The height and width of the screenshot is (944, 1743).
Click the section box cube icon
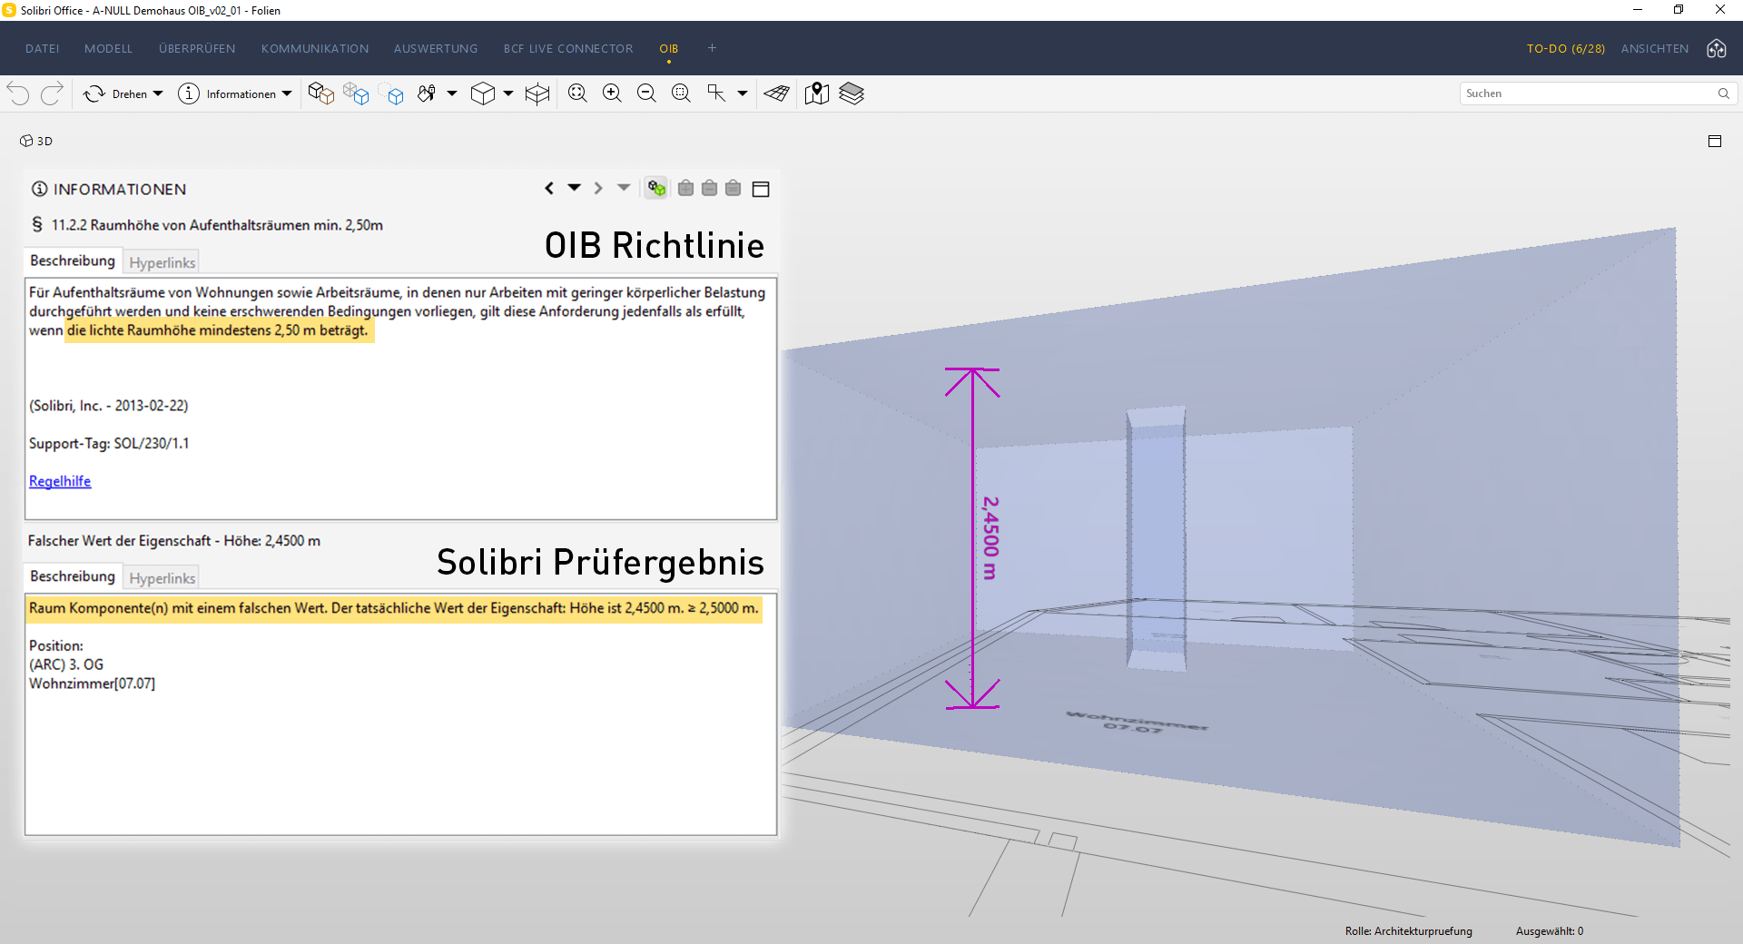click(537, 93)
